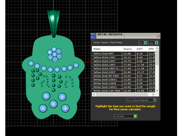Click scroll up arrow in metal list

[157, 48]
